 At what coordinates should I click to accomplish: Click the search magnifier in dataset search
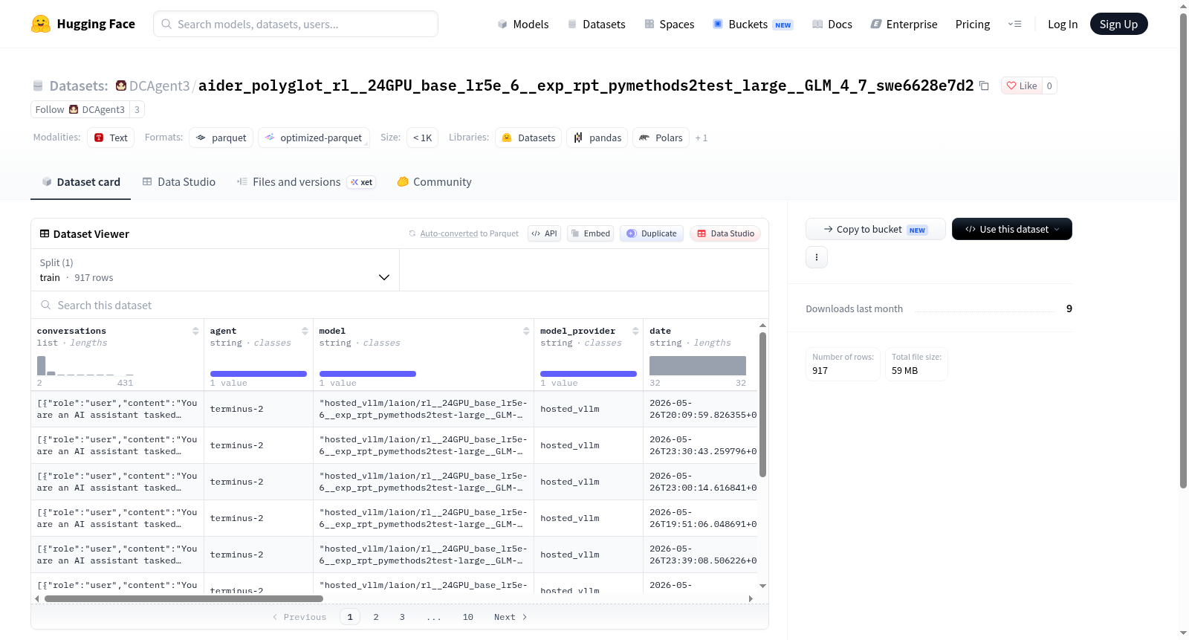(46, 306)
